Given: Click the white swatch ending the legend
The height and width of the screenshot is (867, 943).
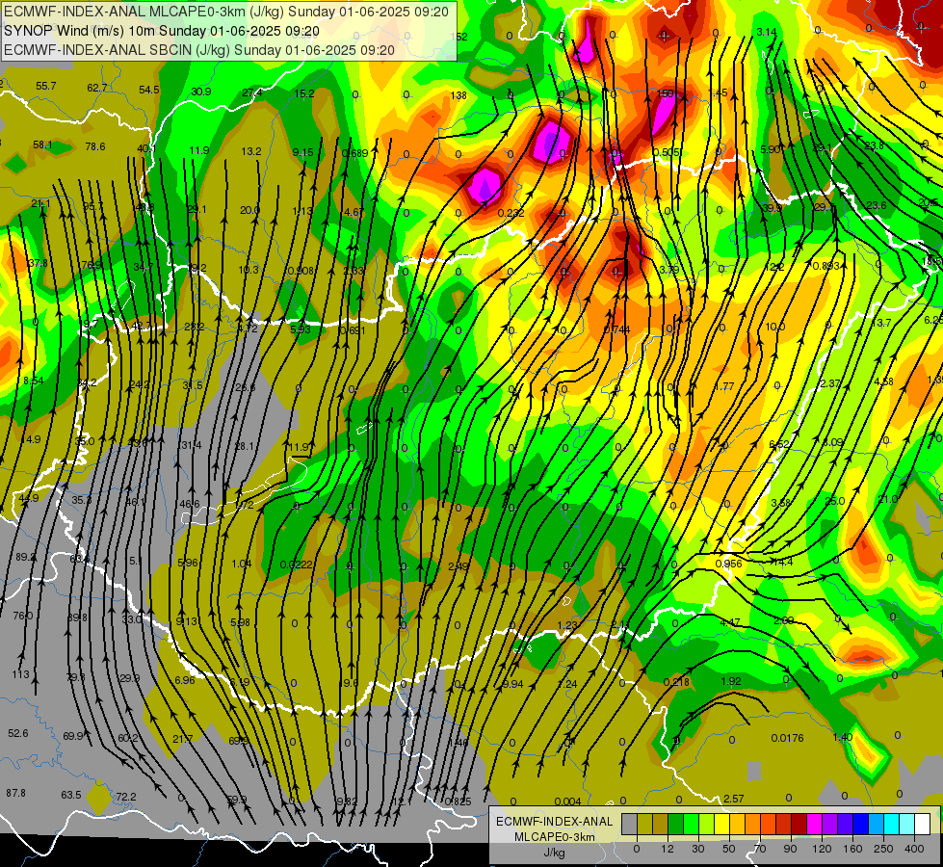Looking at the screenshot, I should click(923, 825).
